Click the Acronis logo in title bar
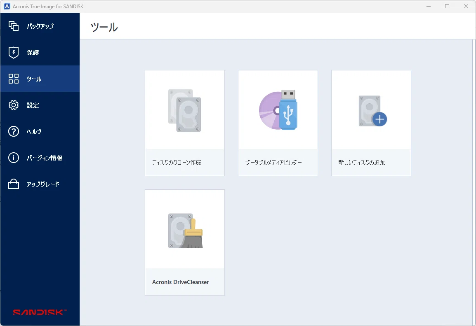Viewport: 476px width, 326px height. coord(7,6)
